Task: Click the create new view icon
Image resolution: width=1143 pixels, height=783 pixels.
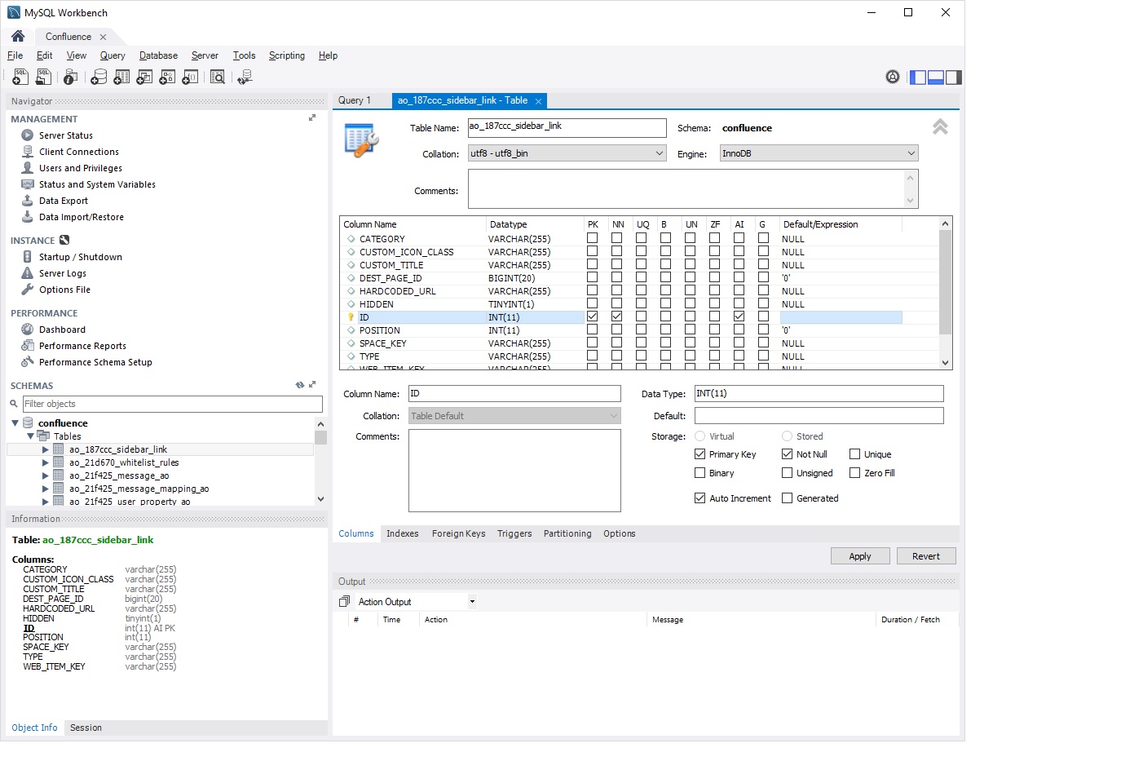Action: pos(144,77)
